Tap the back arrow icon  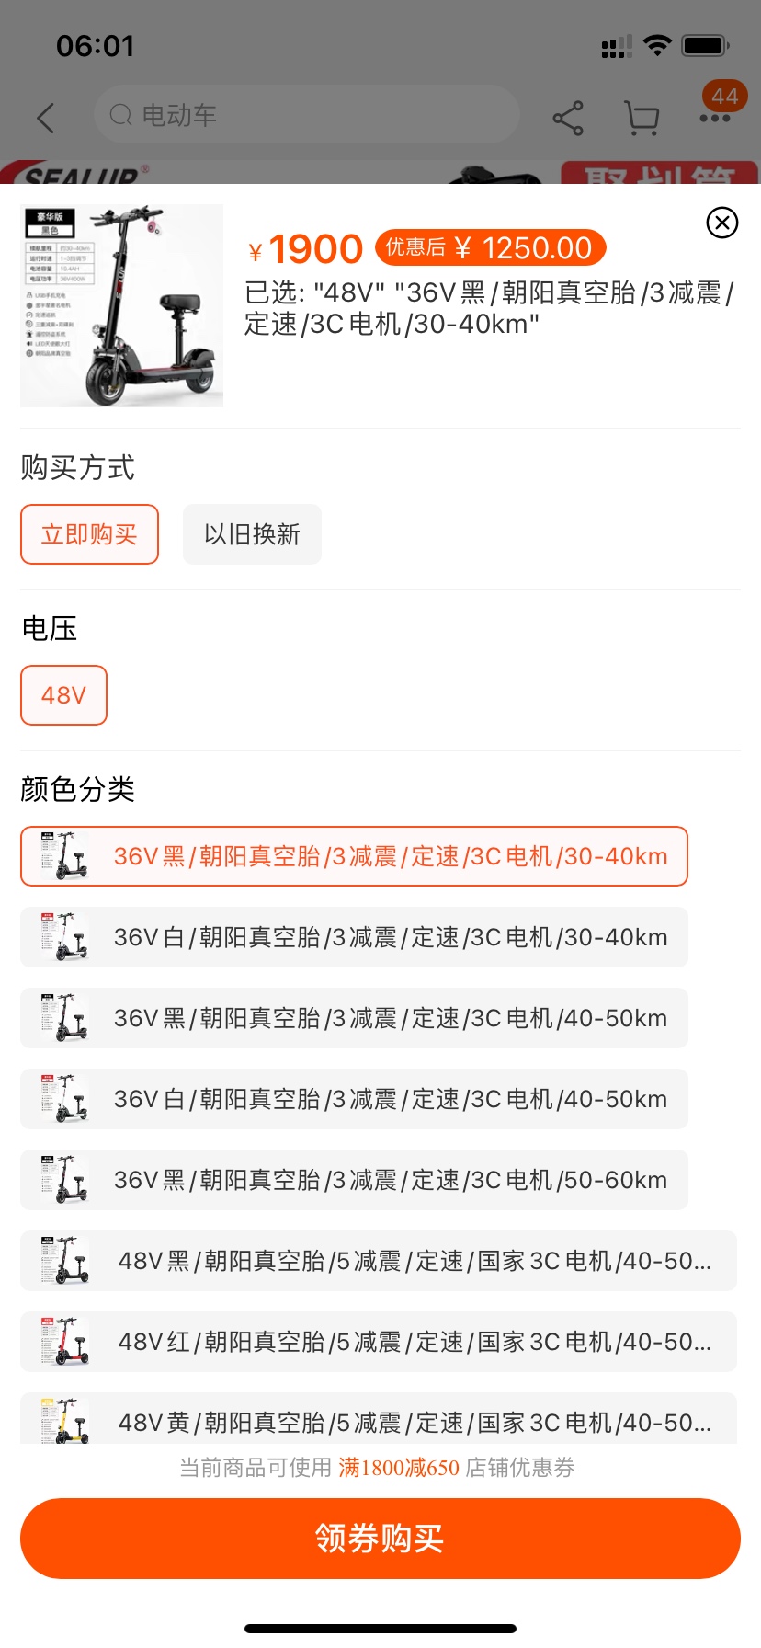[x=45, y=118]
